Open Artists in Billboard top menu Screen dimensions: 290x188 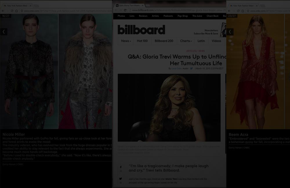(155, 16)
